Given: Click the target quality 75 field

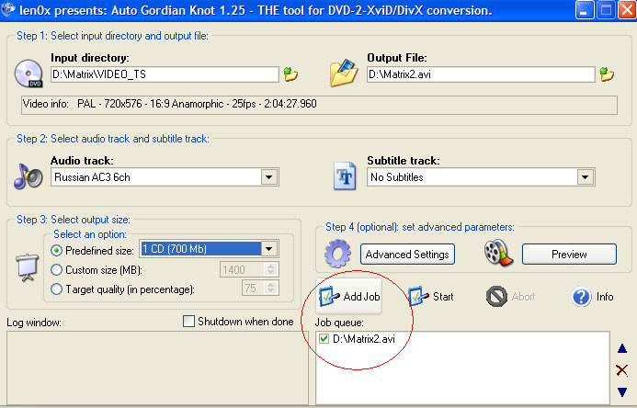Looking at the screenshot, I should click(254, 289).
